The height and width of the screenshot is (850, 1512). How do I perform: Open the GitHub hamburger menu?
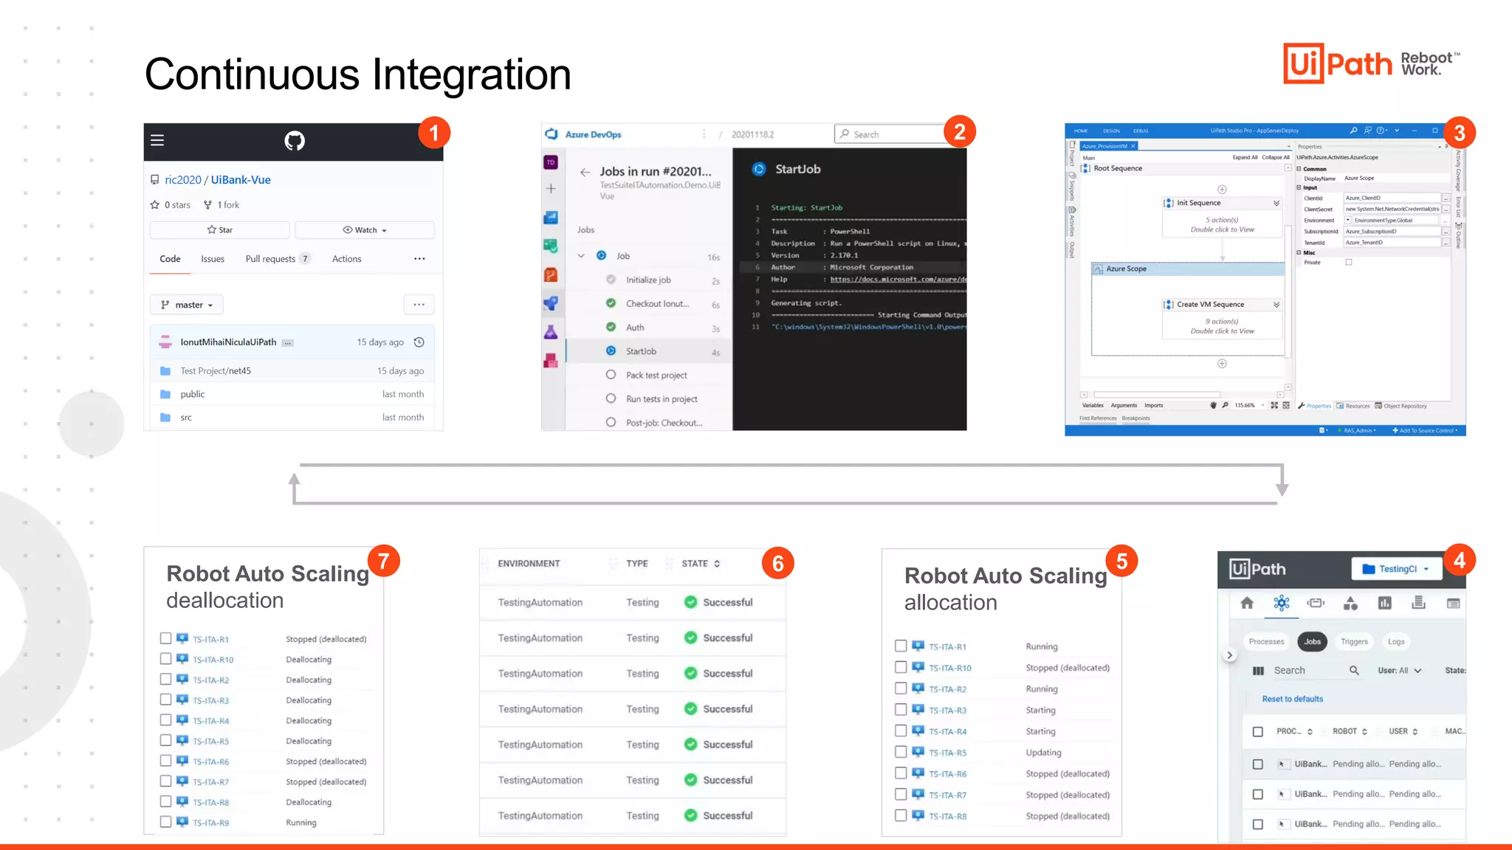click(157, 140)
